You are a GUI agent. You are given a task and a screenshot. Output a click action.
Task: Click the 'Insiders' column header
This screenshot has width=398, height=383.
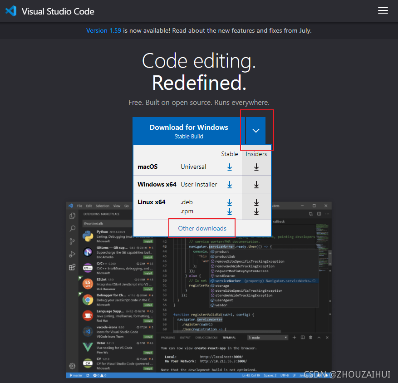[x=256, y=154]
